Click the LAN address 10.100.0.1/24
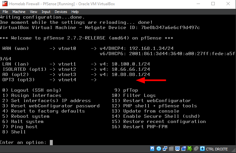The image size is (236, 153). pos(131,64)
